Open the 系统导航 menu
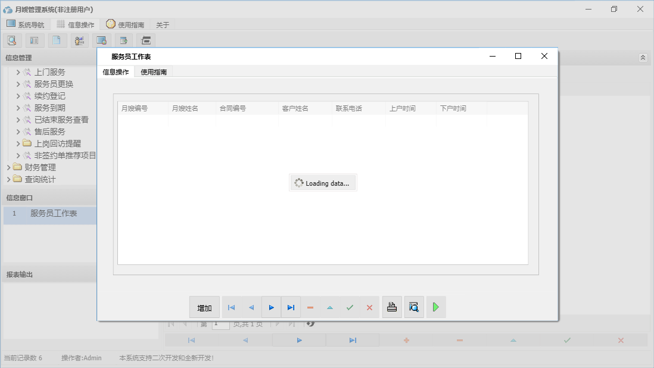The height and width of the screenshot is (368, 654). click(26, 24)
